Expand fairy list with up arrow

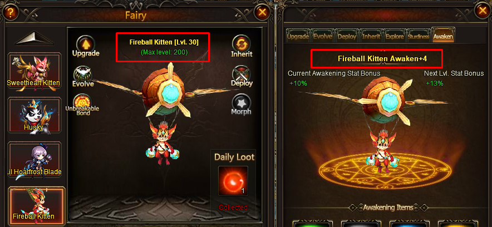point(35,38)
